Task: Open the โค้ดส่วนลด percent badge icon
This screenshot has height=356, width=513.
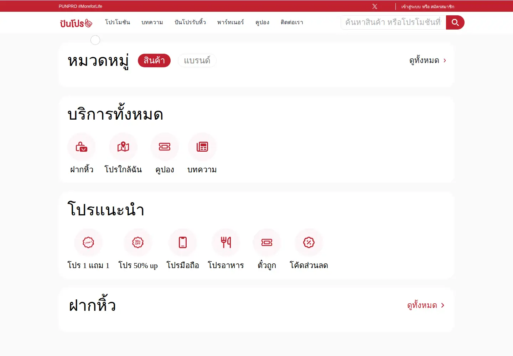Action: tap(309, 242)
